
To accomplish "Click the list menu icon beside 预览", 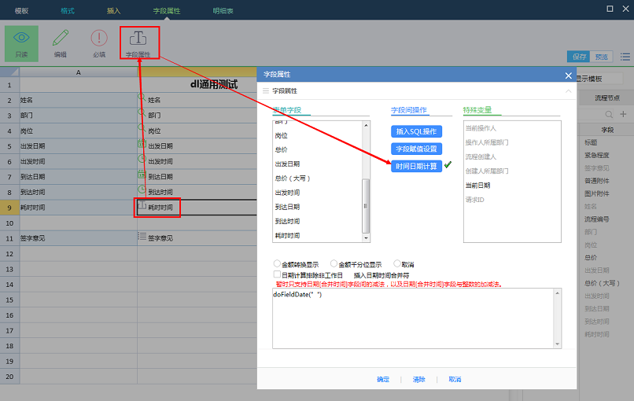I will pos(625,57).
